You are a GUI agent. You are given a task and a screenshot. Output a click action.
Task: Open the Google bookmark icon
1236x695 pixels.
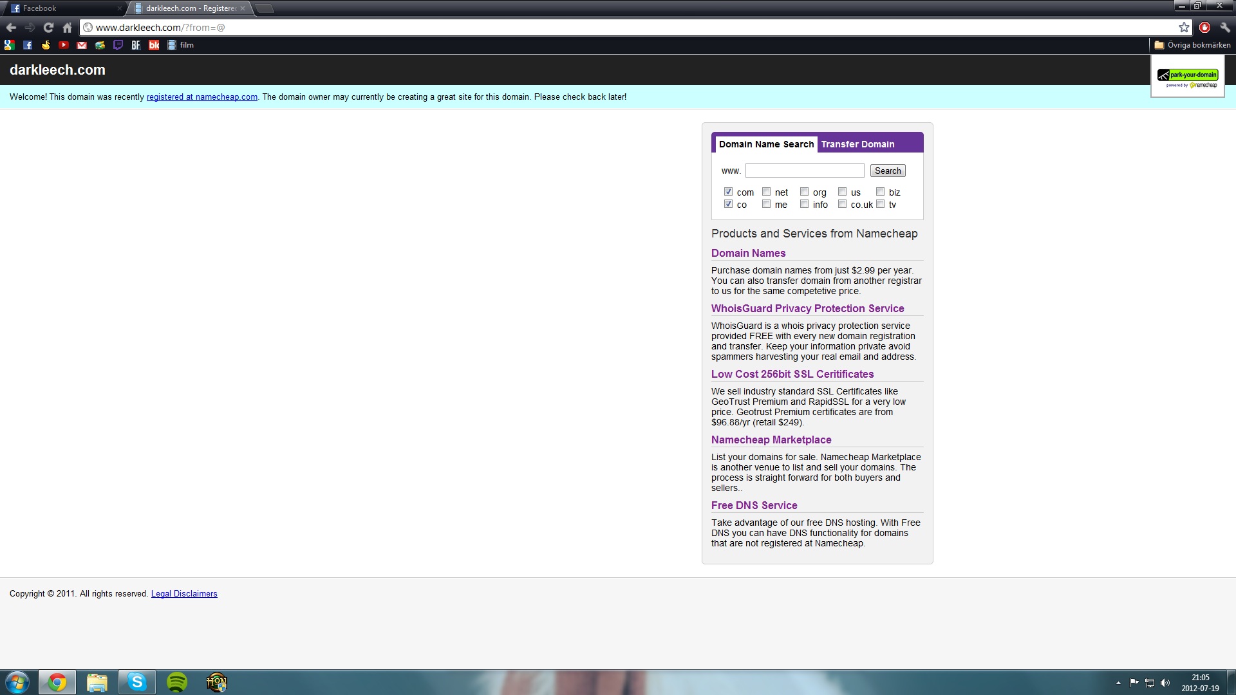tap(9, 45)
